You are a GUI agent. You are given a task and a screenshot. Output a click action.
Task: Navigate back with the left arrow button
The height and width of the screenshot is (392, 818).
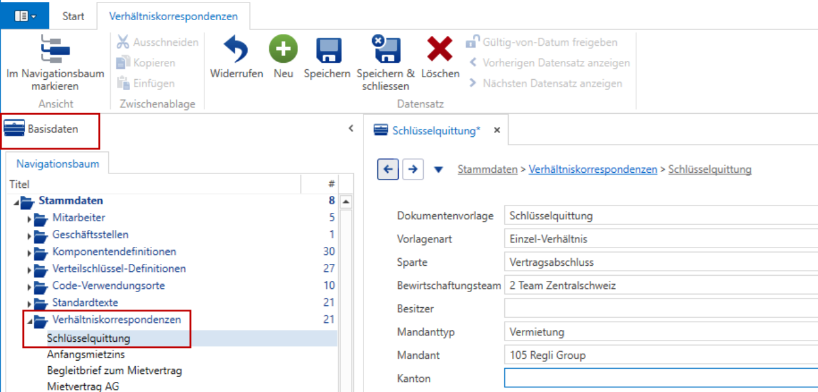pos(388,169)
